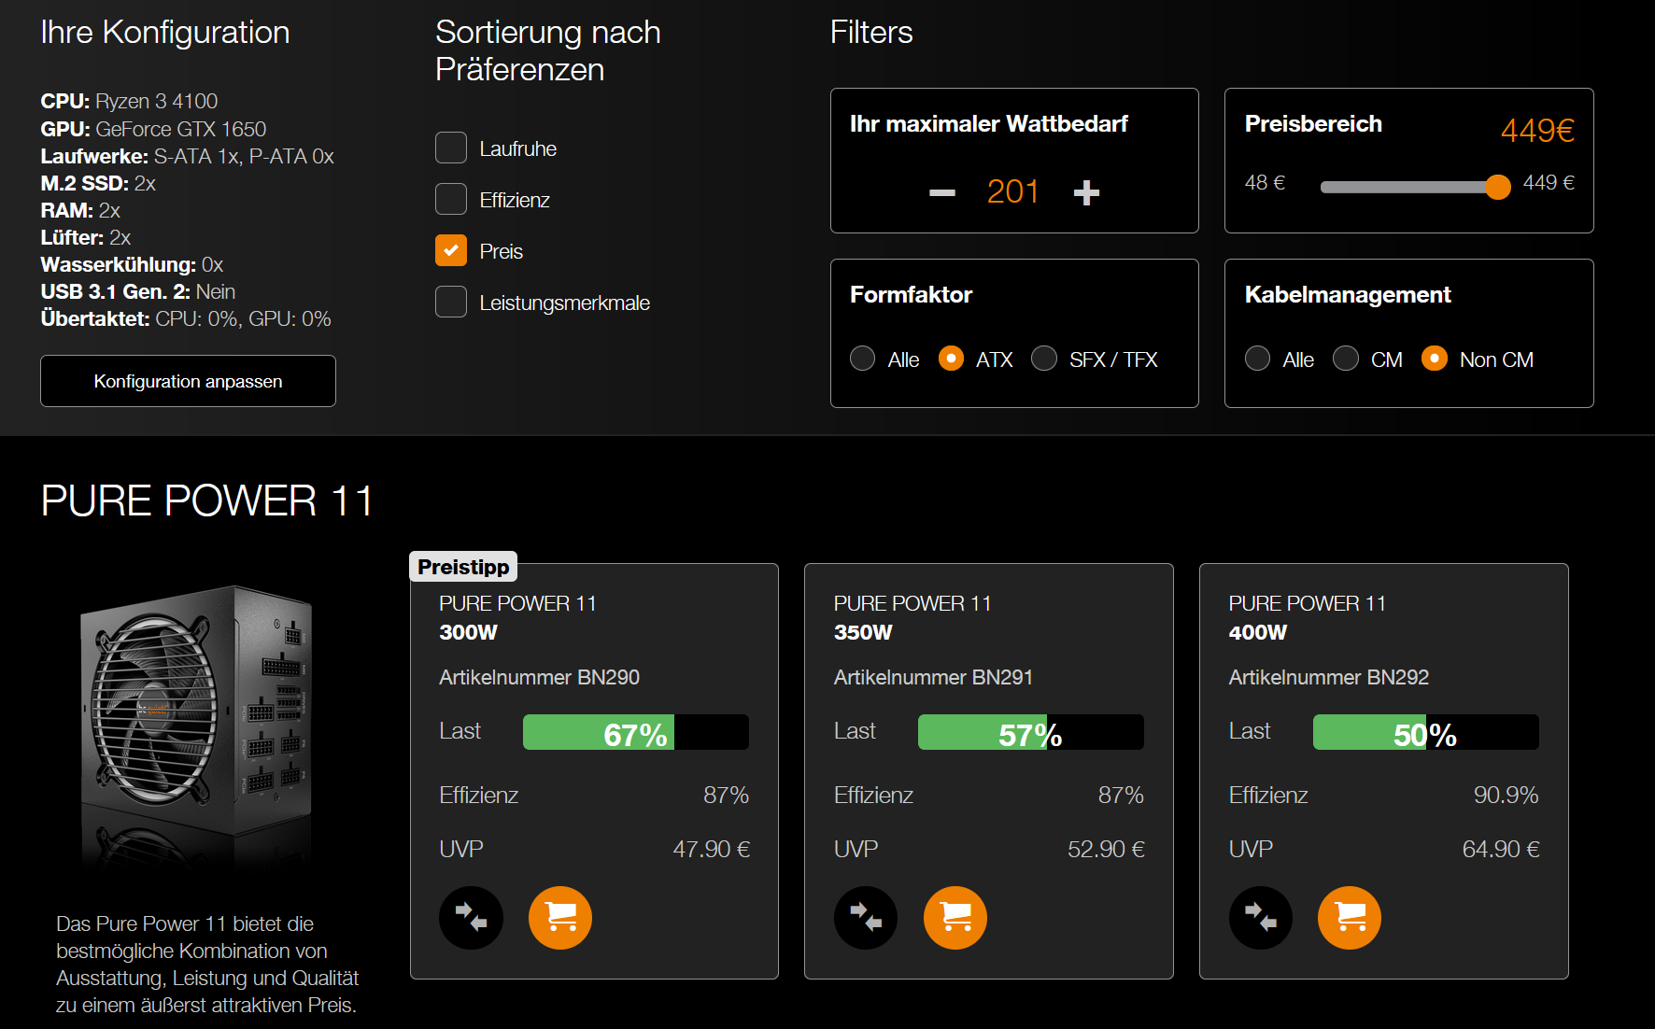This screenshot has height=1029, width=1655.
Task: Select Non CM cable management option
Action: point(1435,359)
